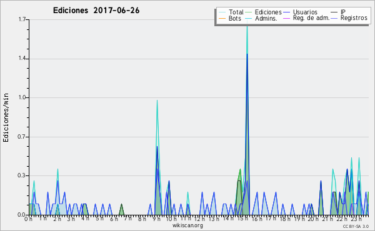Click the chart title Ediciones 2017-06-26
This screenshot has width=375, height=231.
pyautogui.click(x=96, y=11)
